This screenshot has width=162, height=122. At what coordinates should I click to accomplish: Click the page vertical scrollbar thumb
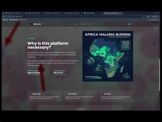160,75
